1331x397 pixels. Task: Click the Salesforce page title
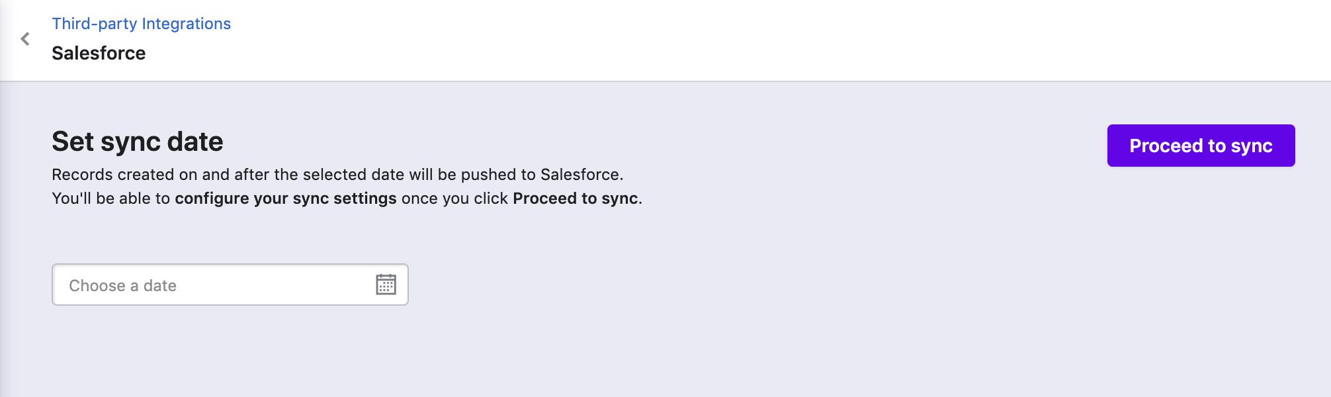point(99,53)
